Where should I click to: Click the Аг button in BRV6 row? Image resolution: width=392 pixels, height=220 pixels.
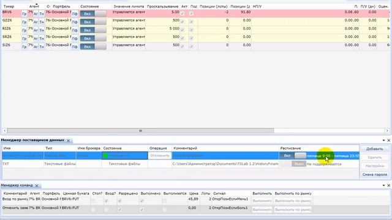[x=36, y=14]
